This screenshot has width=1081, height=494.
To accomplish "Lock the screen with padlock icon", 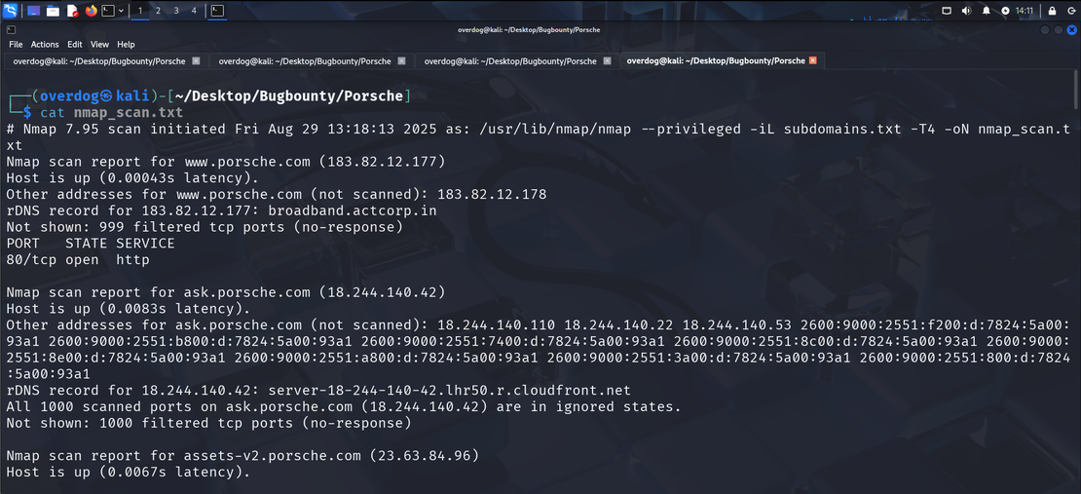I will pos(1052,11).
